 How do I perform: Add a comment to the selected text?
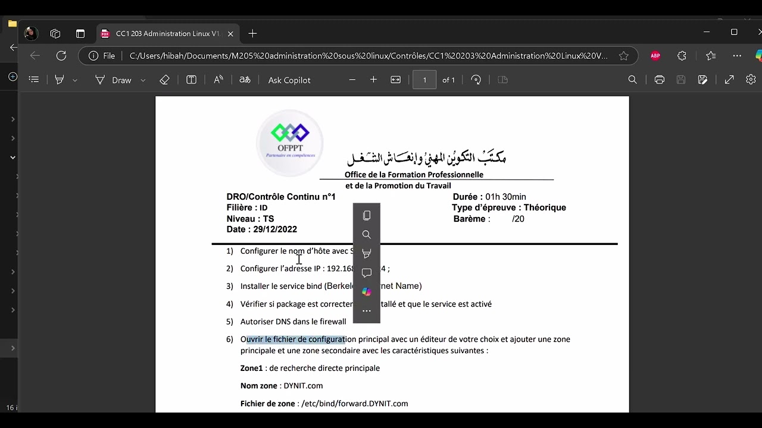tap(367, 272)
